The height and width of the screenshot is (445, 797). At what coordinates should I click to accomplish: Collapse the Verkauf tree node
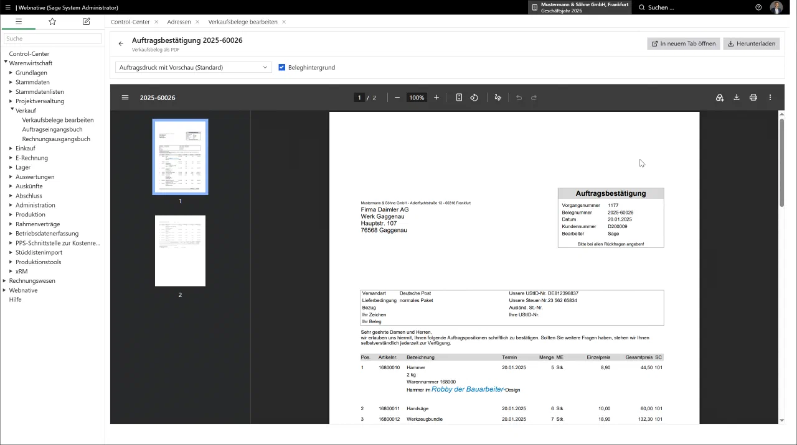point(12,109)
